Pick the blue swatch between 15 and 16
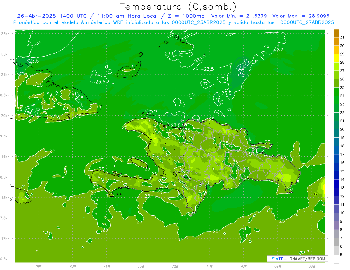 pos(336,167)
